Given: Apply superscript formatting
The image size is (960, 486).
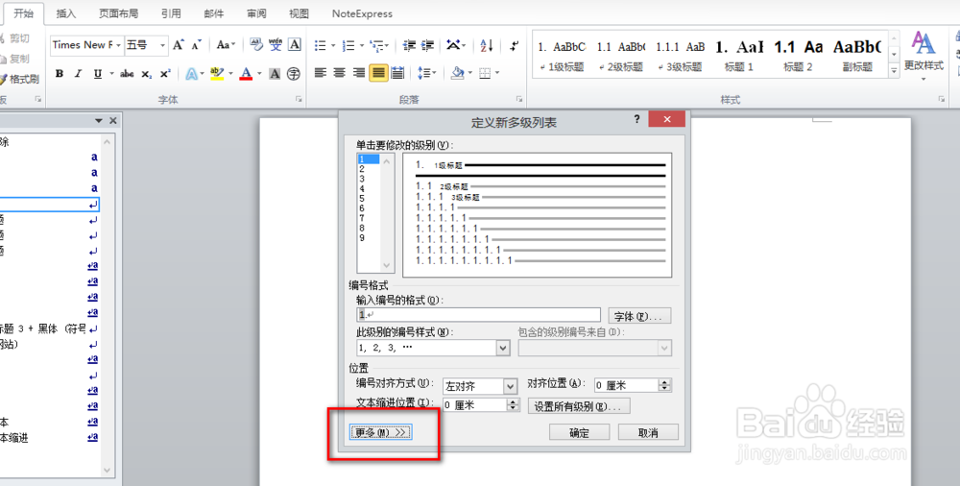Looking at the screenshot, I should coord(165,74).
